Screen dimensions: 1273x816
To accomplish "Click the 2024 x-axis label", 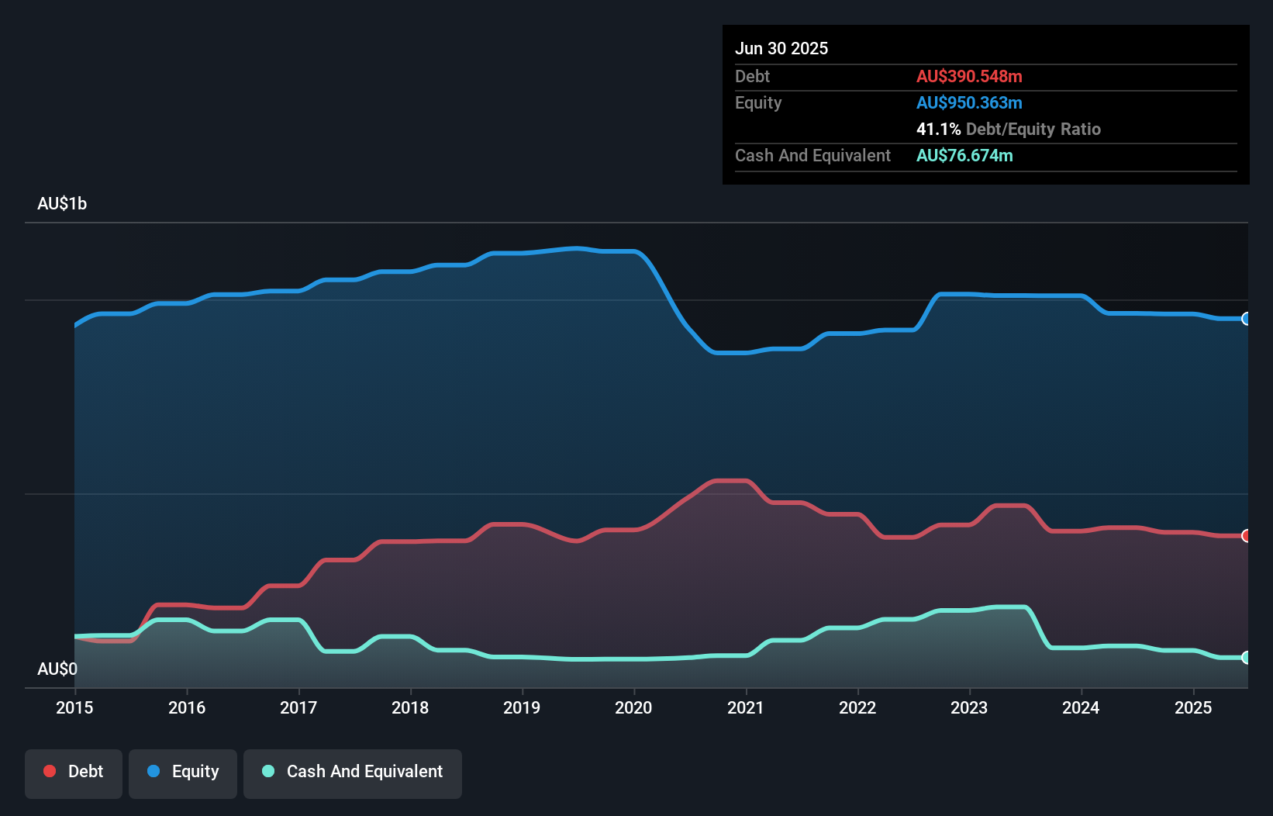I will coord(1081,707).
